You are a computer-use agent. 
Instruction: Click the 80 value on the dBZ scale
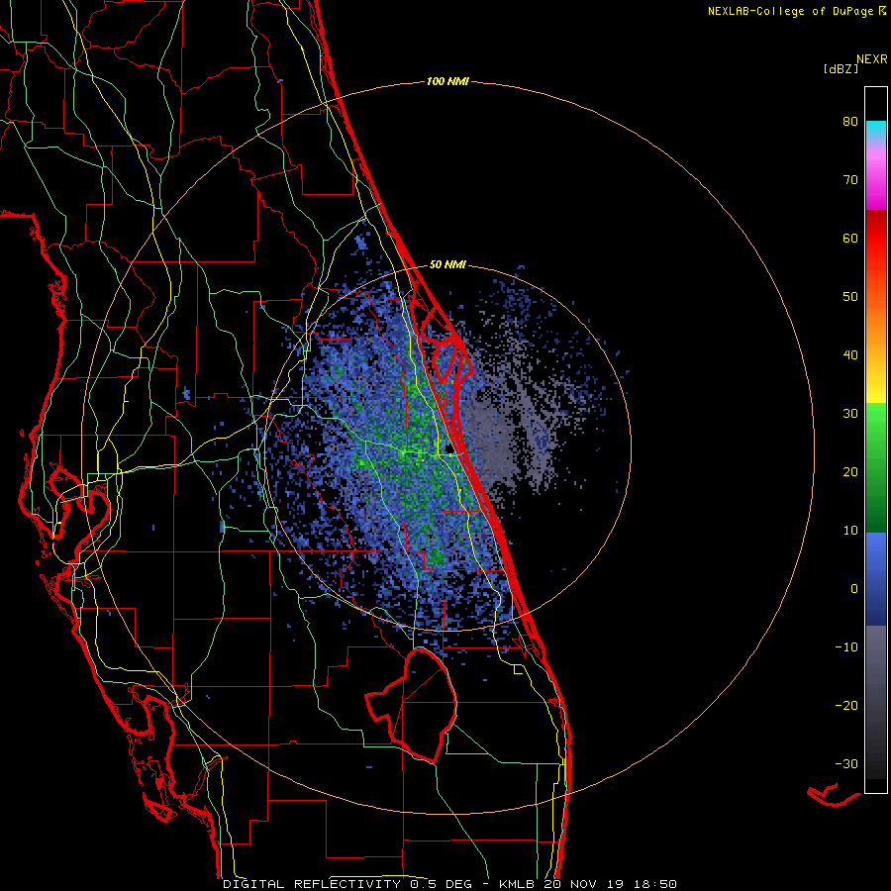[x=850, y=122]
